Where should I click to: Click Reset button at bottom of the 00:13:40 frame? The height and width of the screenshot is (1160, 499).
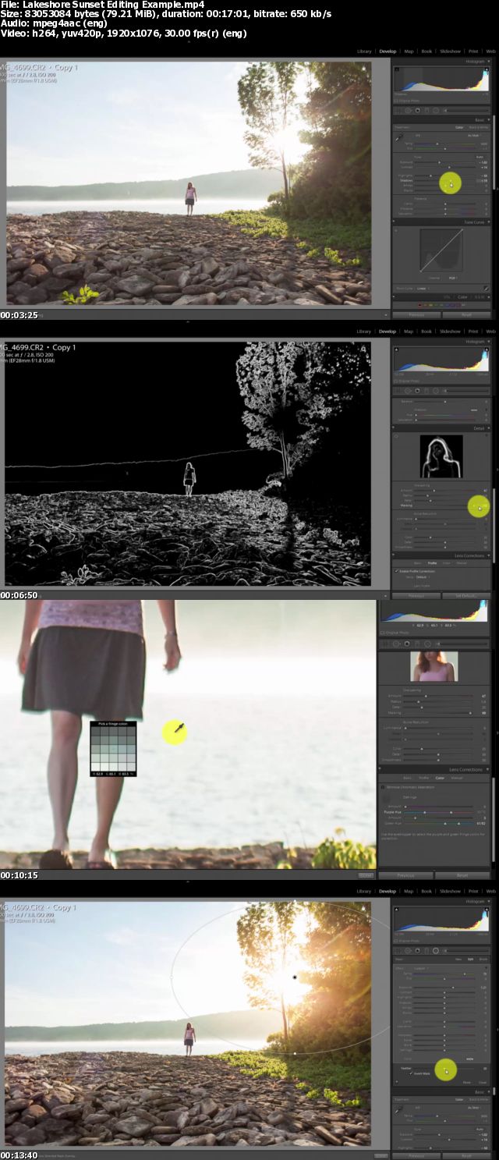coord(466,1156)
